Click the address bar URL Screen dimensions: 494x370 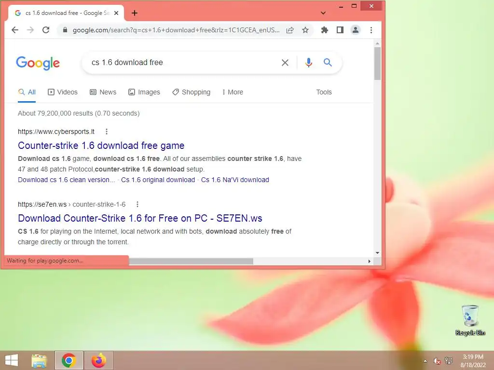pyautogui.click(x=176, y=30)
